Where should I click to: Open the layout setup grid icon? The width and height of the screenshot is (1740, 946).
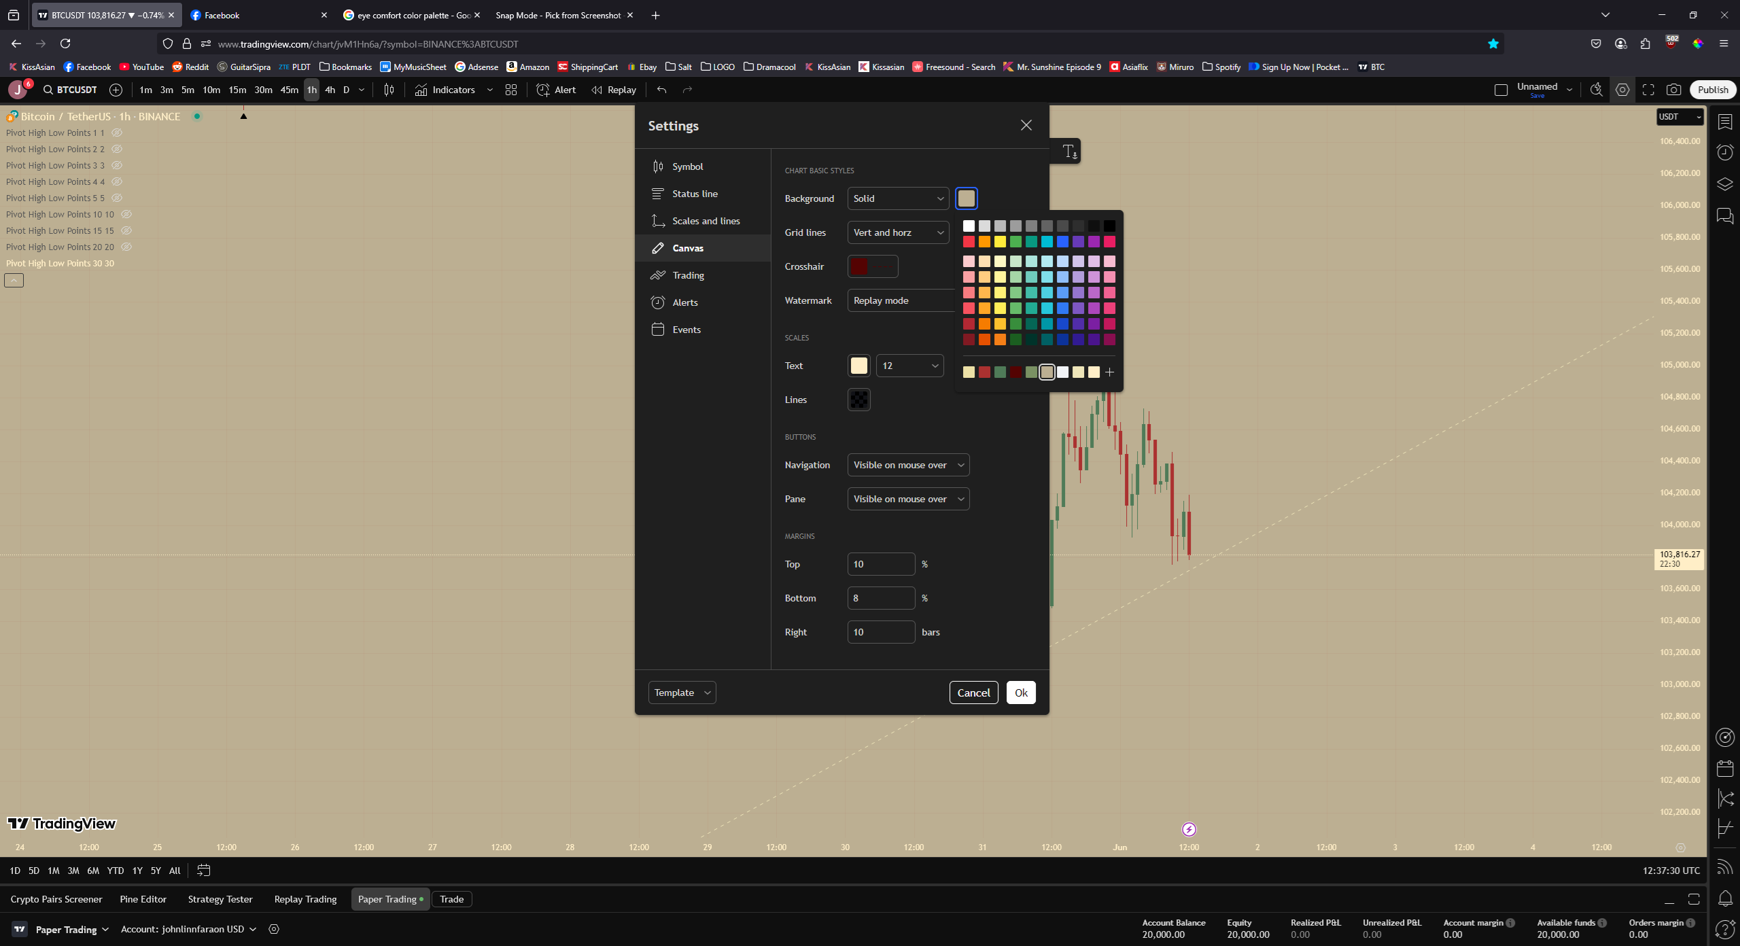coord(511,90)
